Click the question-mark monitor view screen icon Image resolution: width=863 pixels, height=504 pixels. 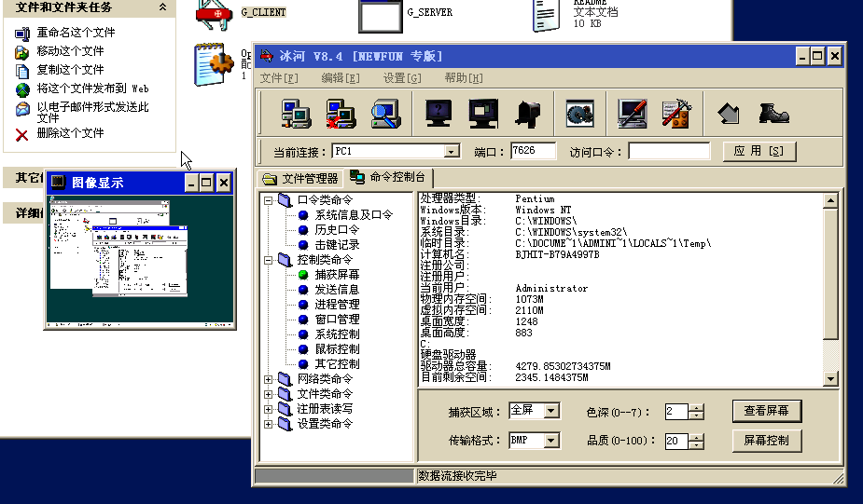pyautogui.click(x=438, y=114)
